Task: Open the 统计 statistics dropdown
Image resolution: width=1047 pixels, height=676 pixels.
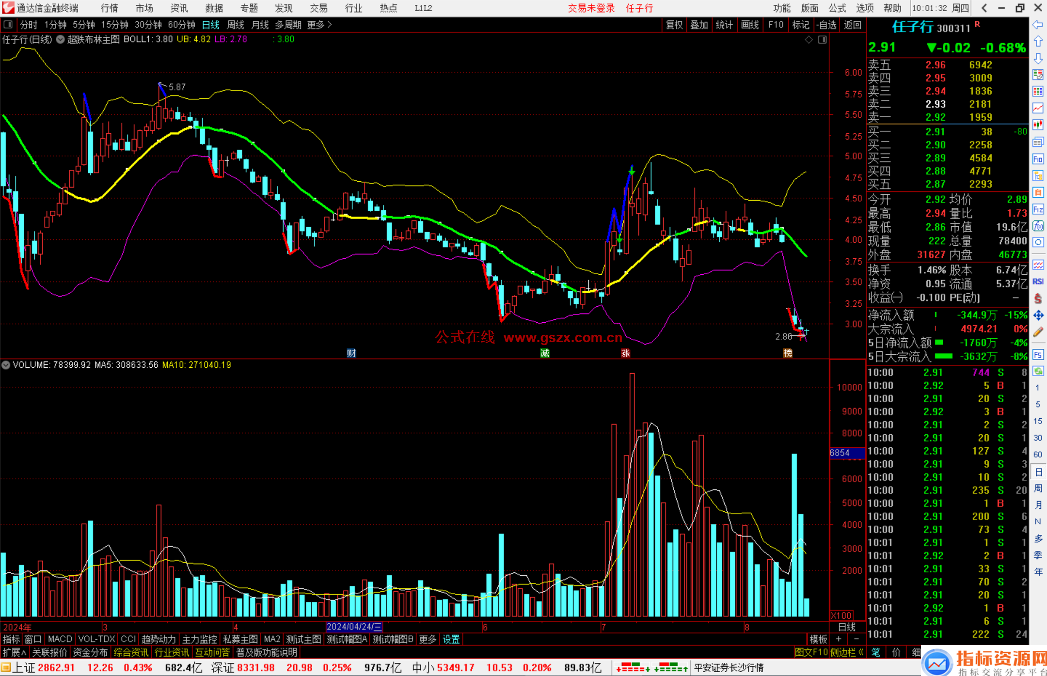Action: pos(724,25)
